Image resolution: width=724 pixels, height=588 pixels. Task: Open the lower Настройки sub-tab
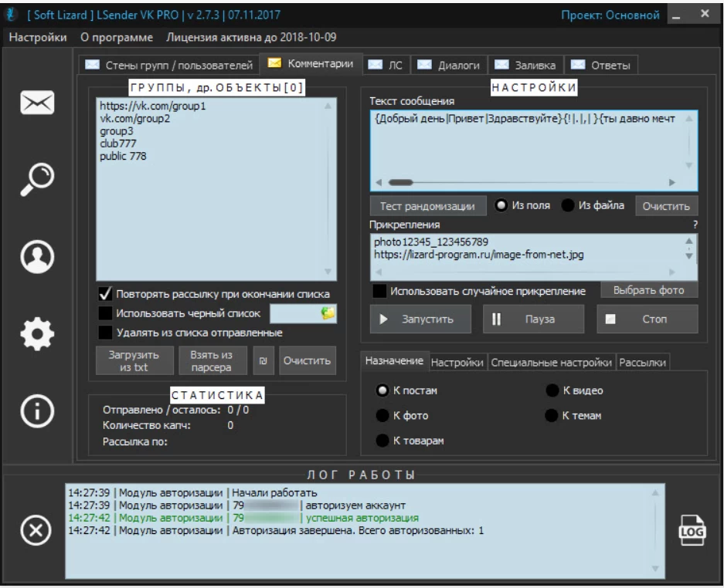(457, 363)
